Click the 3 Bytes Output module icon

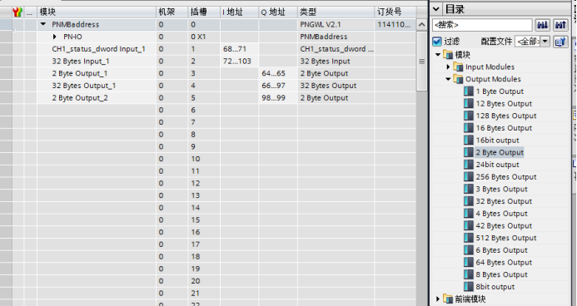point(469,189)
